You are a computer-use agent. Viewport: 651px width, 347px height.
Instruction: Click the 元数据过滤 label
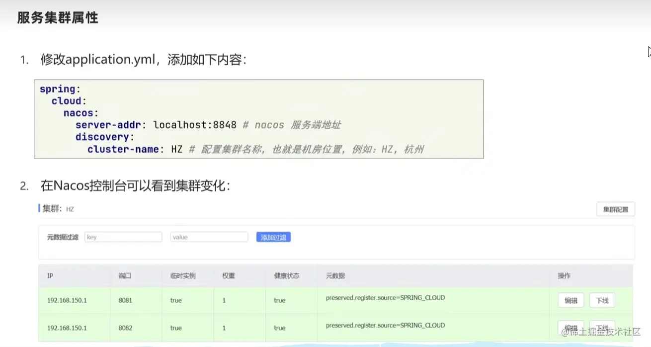click(x=63, y=237)
